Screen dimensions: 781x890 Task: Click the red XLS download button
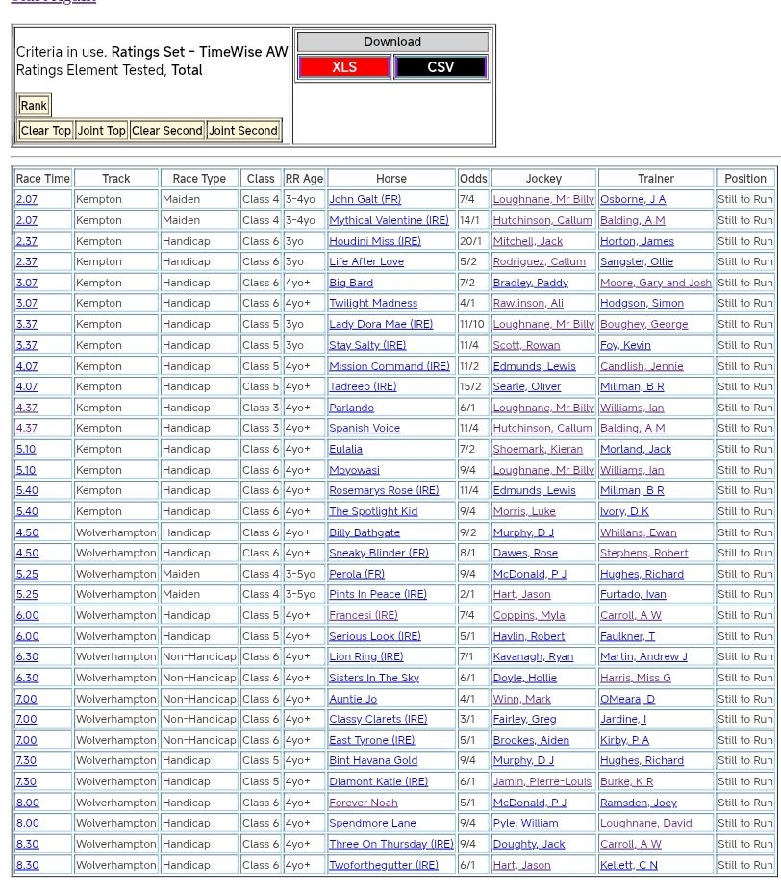[343, 67]
